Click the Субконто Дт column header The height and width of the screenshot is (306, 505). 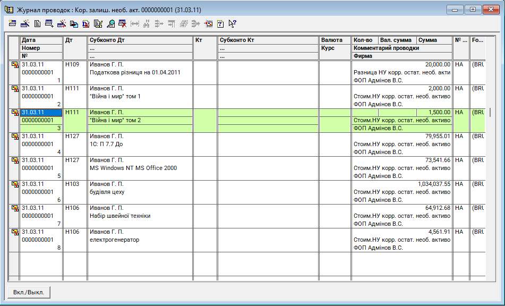[140, 40]
